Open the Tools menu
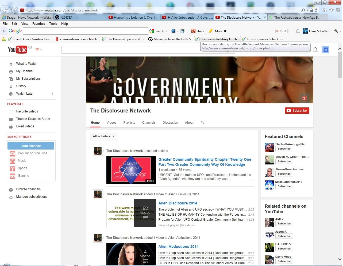 (x=53, y=24)
